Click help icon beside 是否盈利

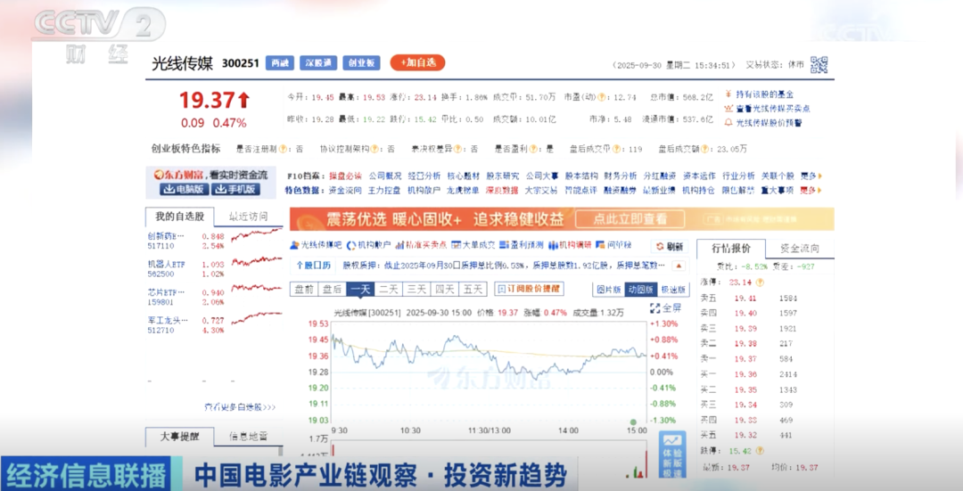tap(533, 149)
